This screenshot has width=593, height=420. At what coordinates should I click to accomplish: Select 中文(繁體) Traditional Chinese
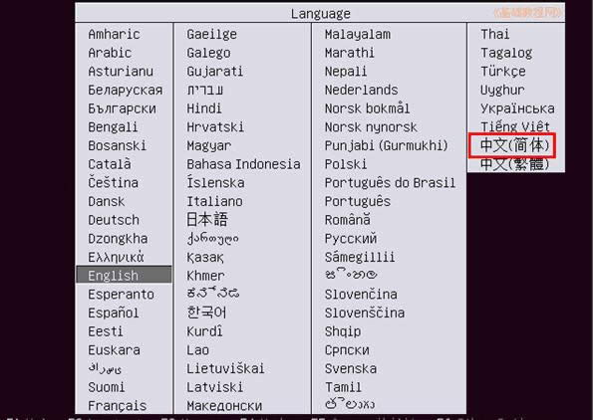pos(514,164)
